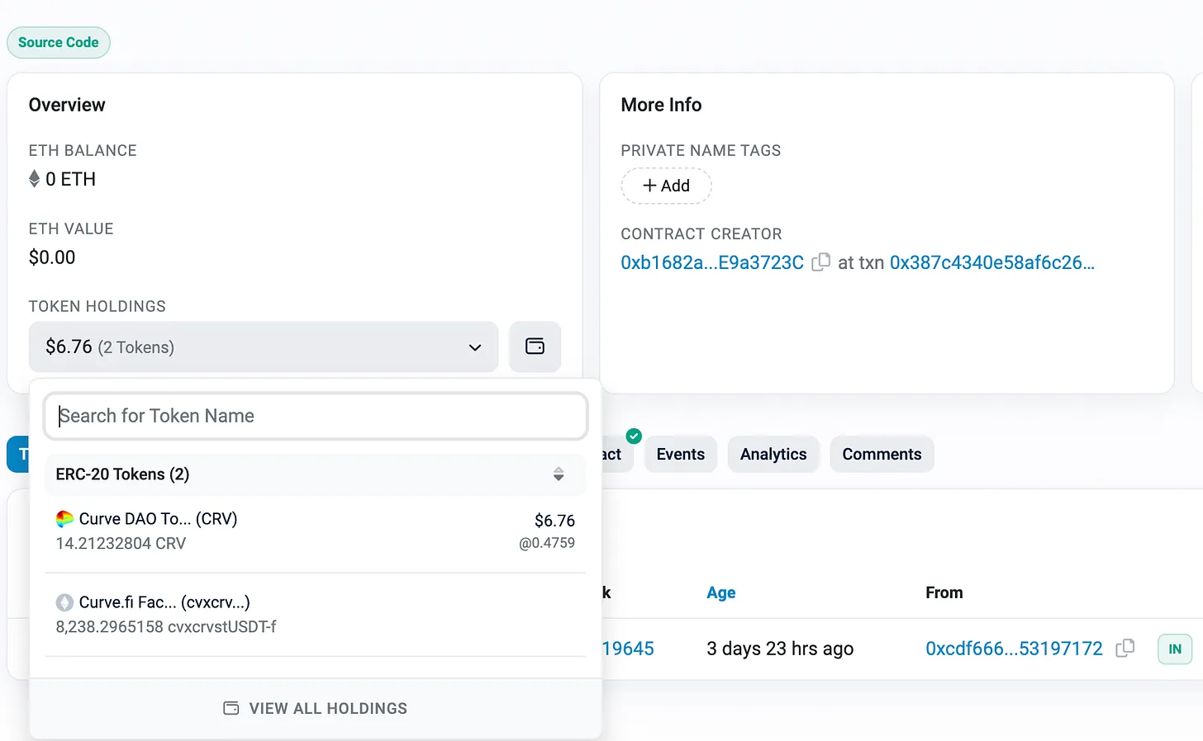Click the wallet icon beside token holdings
The height and width of the screenshot is (741, 1203).
(535, 347)
